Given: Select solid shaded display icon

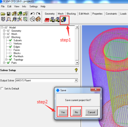Looking at the screenshot, I should click(x=38, y=19).
